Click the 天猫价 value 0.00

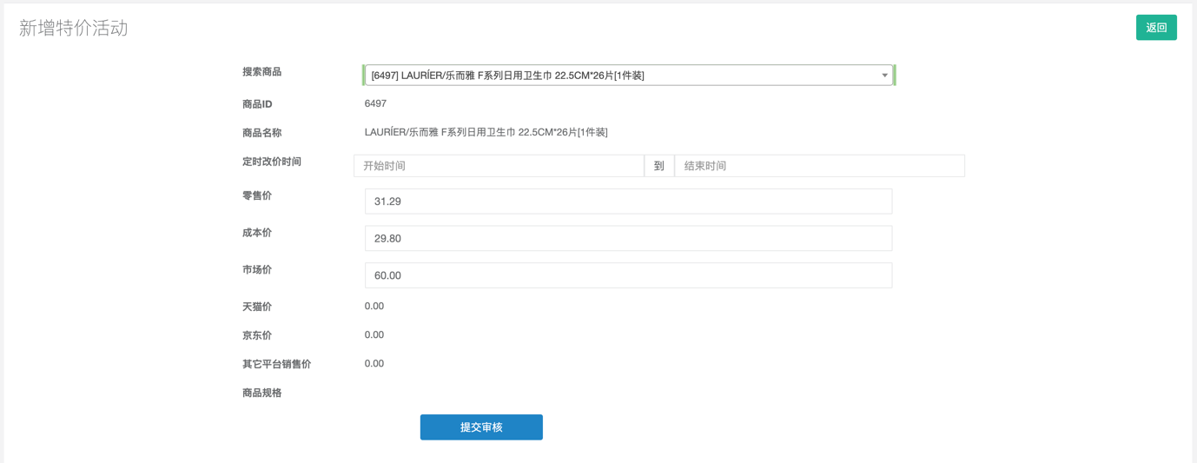(374, 306)
